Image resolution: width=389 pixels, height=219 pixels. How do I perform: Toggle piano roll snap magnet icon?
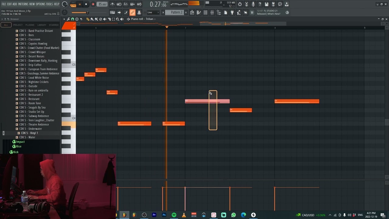(73, 19)
